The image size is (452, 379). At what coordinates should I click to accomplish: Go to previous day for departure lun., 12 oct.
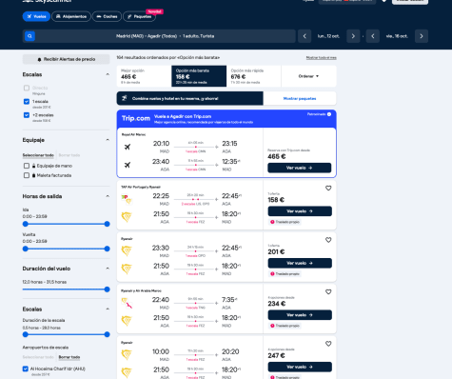click(305, 36)
